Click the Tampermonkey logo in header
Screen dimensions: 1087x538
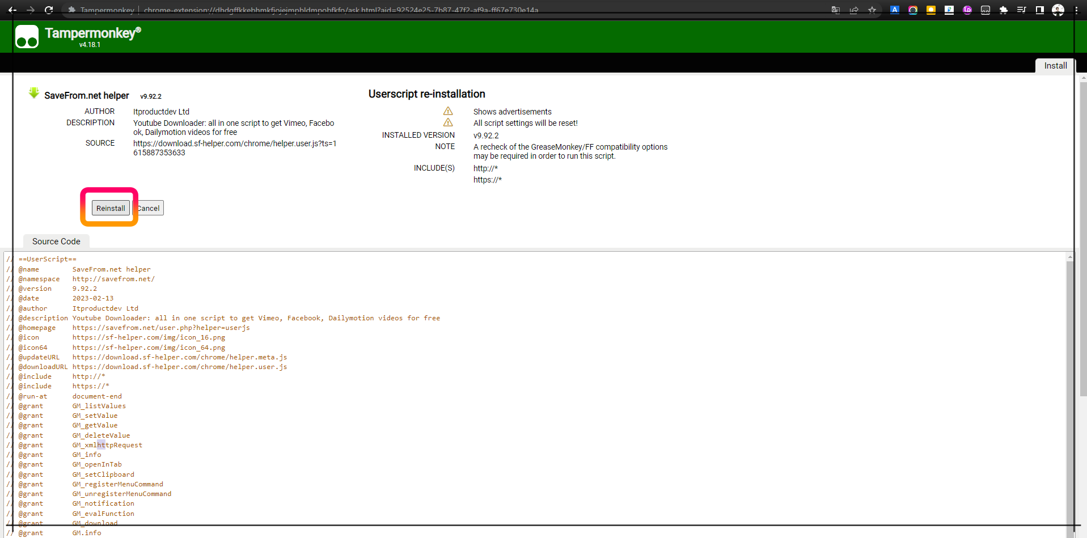click(27, 37)
